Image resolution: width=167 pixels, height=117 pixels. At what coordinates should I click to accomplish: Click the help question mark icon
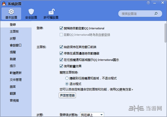pos(148,3)
